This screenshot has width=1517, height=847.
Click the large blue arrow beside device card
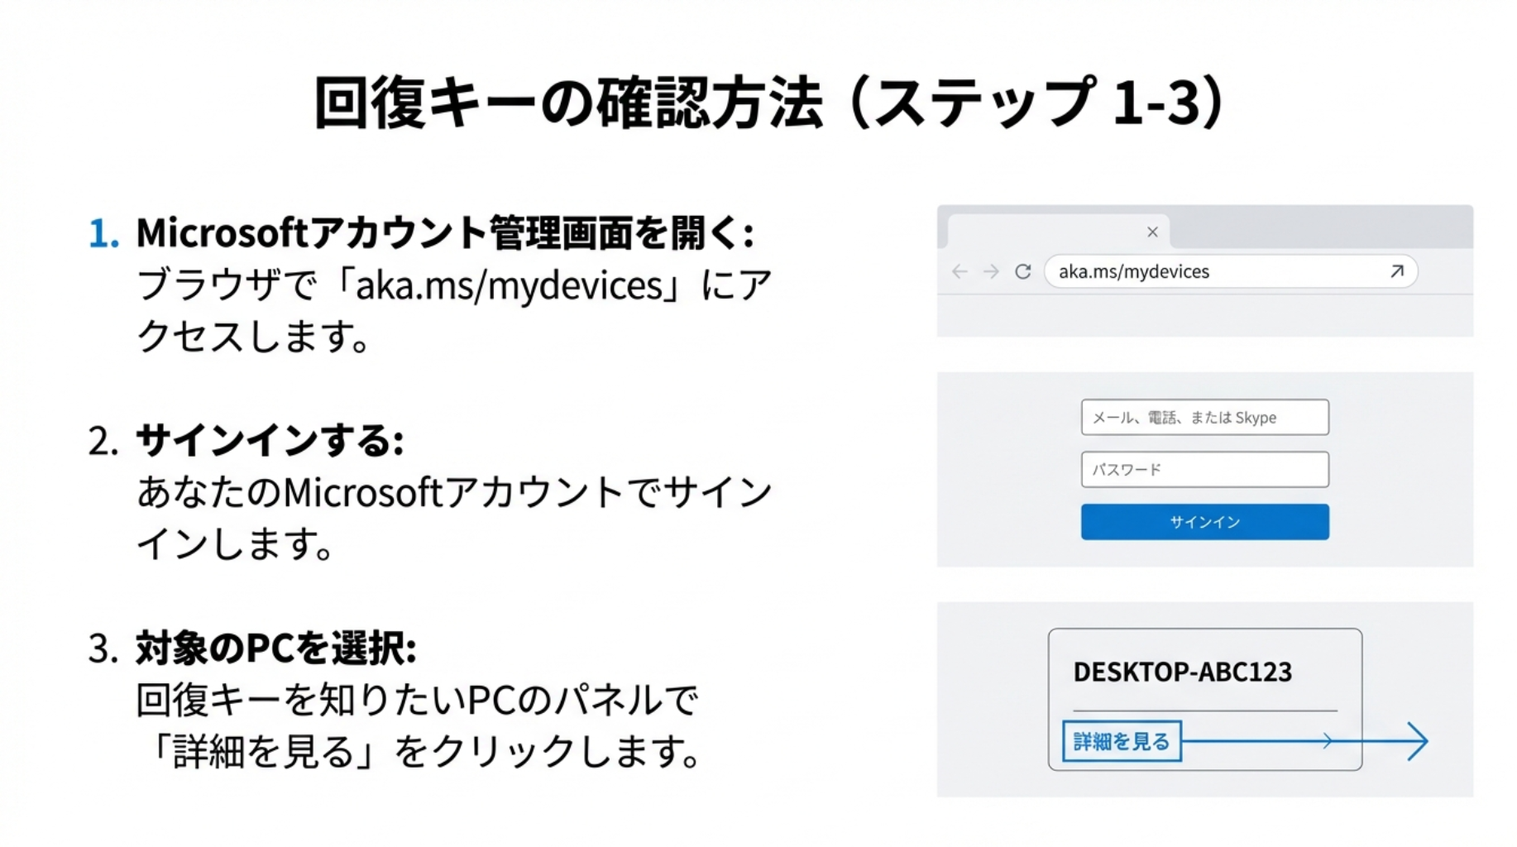pos(1417,741)
